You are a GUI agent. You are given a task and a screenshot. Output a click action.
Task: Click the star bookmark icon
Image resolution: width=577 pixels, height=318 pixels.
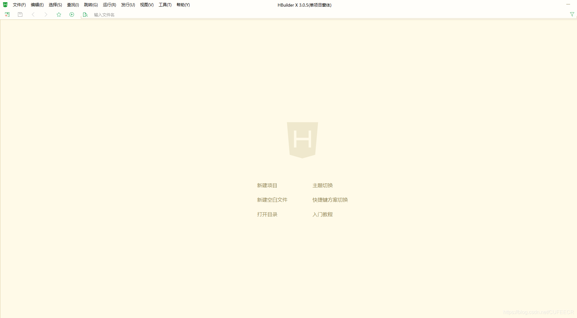[59, 14]
